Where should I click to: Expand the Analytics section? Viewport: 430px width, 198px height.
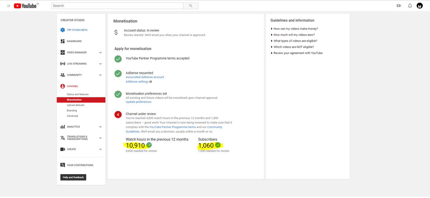click(x=100, y=127)
